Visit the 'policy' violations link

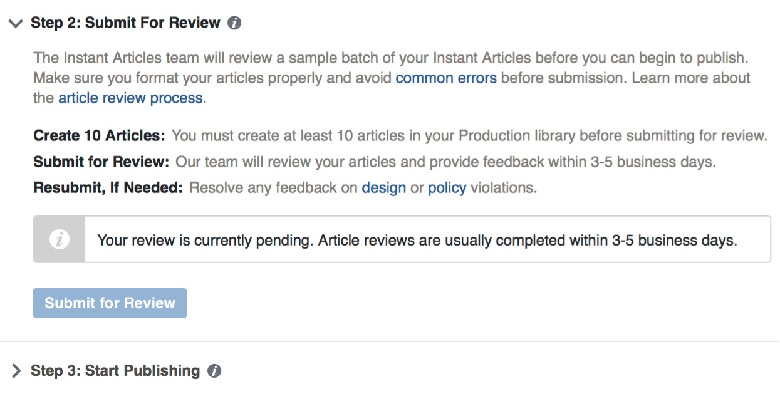click(x=447, y=188)
